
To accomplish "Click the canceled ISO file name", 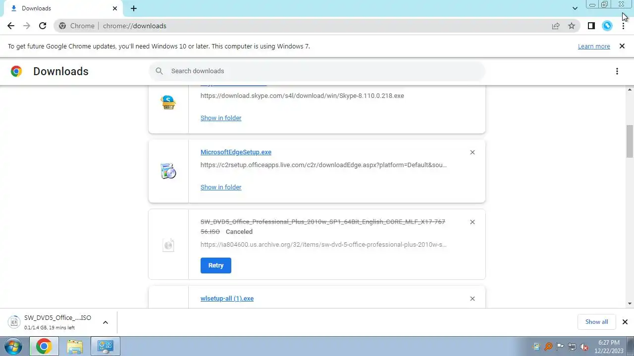I will tap(322, 226).
